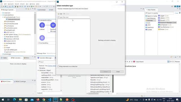Viewport: 181px width, 102px height.
Task: Expand the src/main/resources folder
Action: (x=3, y=24)
